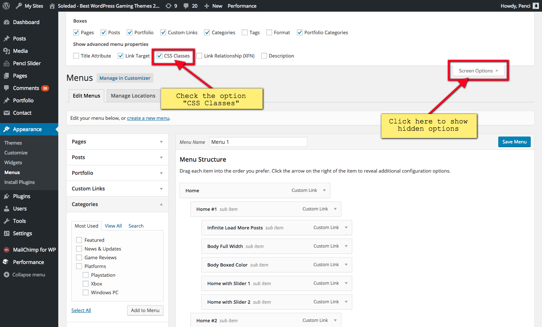Tick the Game Reviews category checkbox
Image resolution: width=542 pixels, height=327 pixels.
click(x=79, y=257)
